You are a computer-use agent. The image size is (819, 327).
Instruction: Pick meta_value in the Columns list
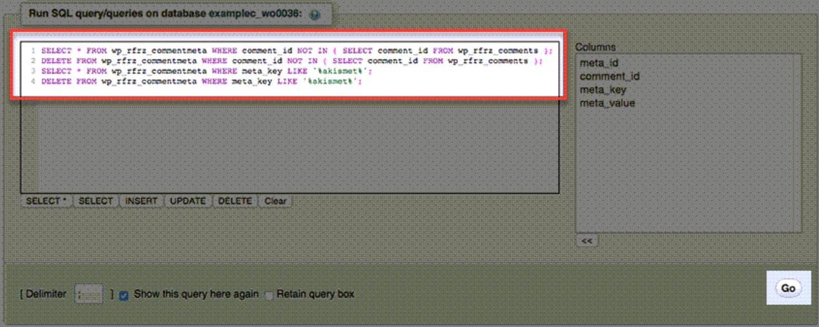(607, 103)
